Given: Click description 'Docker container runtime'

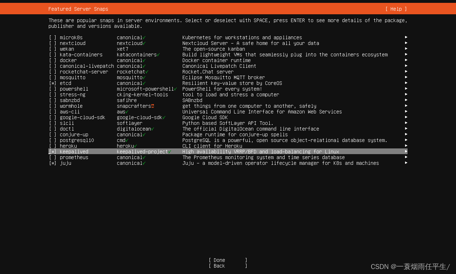Looking at the screenshot, I should pyautogui.click(x=217, y=60).
